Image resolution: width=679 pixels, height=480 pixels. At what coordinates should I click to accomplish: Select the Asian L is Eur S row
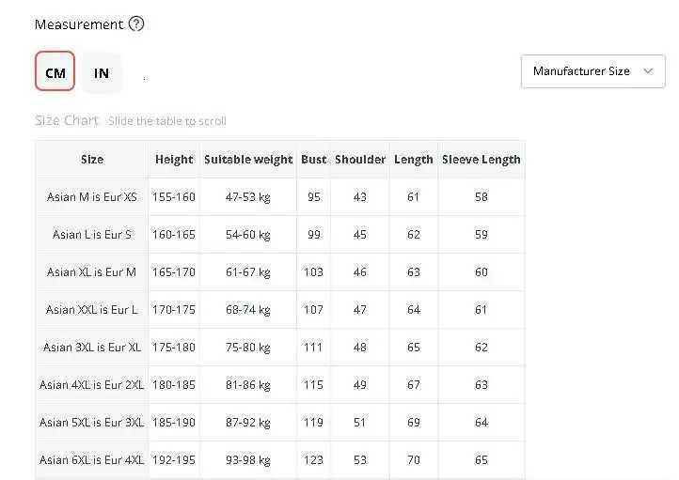[x=92, y=235]
